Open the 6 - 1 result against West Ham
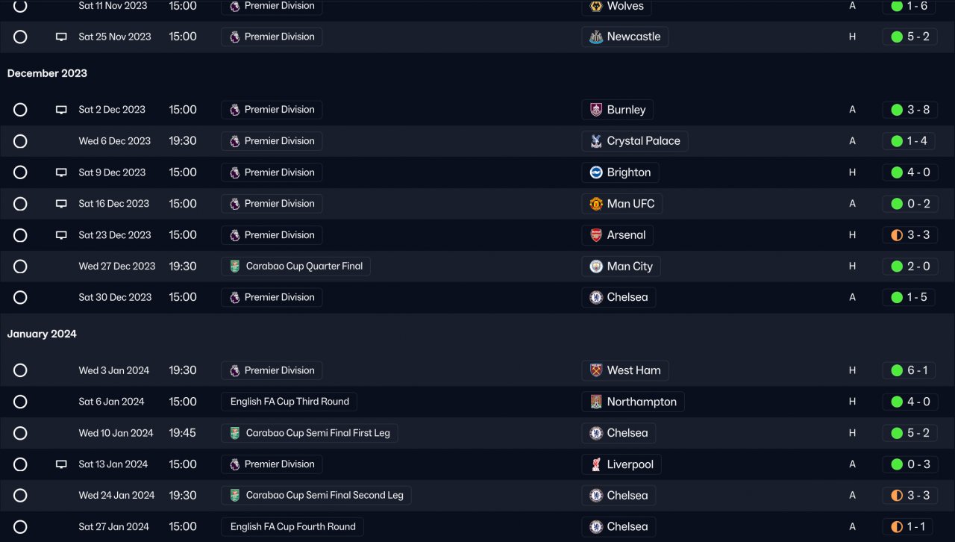Viewport: 955px width, 542px height. 910,370
